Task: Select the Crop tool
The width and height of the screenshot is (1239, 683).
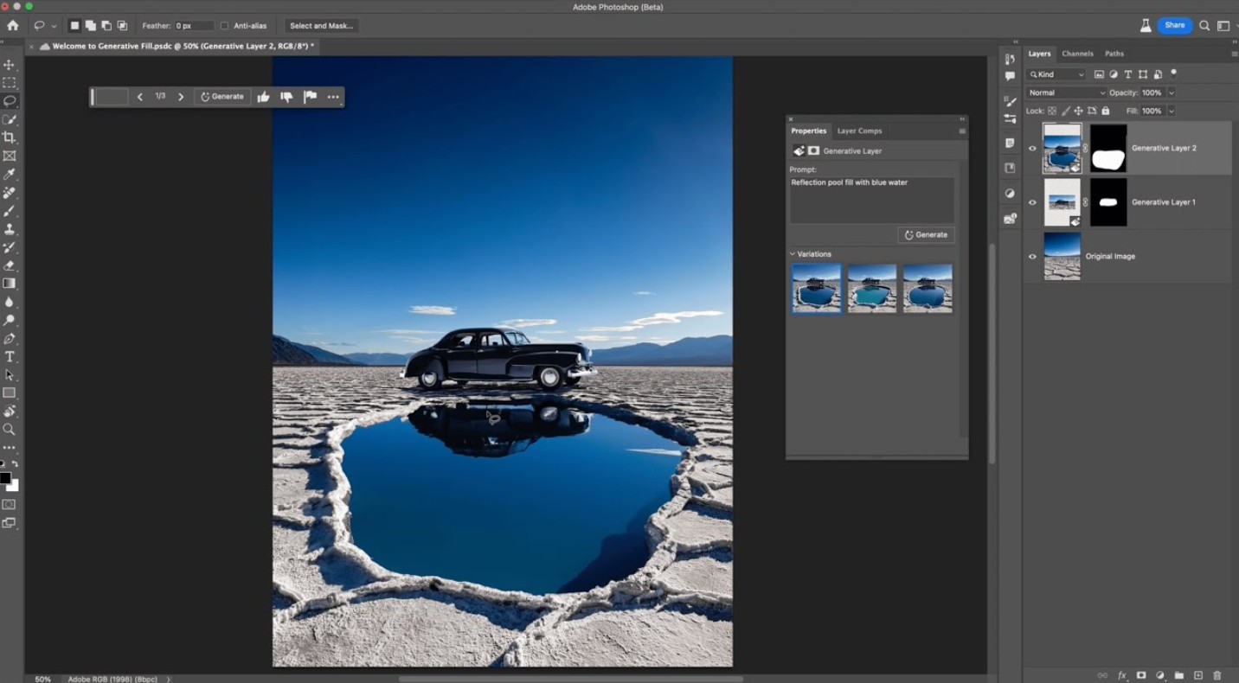Action: point(10,137)
